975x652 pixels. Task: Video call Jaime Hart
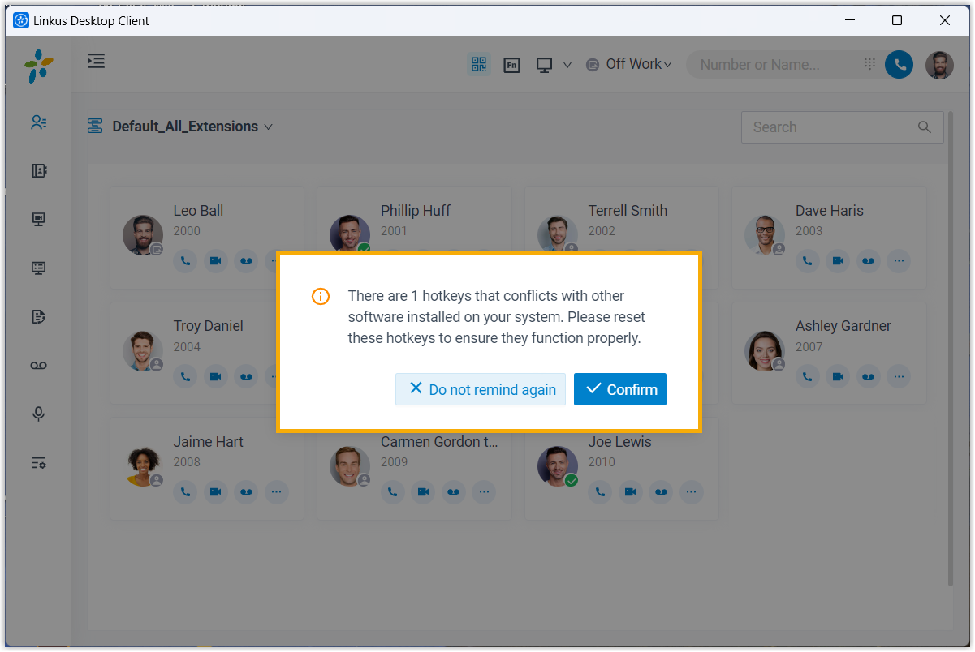[216, 492]
